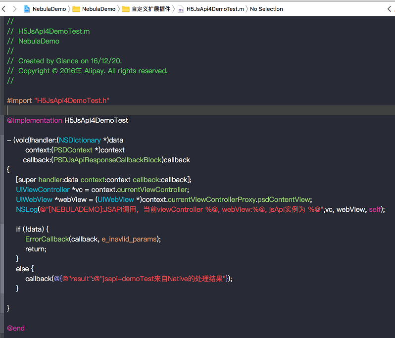Click the blue NebulaDemo project icon
Viewport: 395px width, 338px height.
[27, 9]
